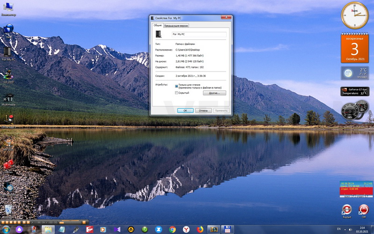Click the 'Другие...' attributes button
Image resolution: width=374 pixels, height=234 pixels.
click(214, 93)
